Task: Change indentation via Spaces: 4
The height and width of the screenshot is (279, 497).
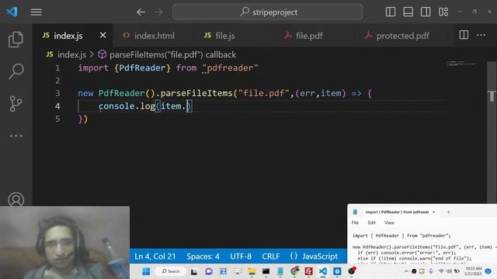Action: pyautogui.click(x=203, y=257)
